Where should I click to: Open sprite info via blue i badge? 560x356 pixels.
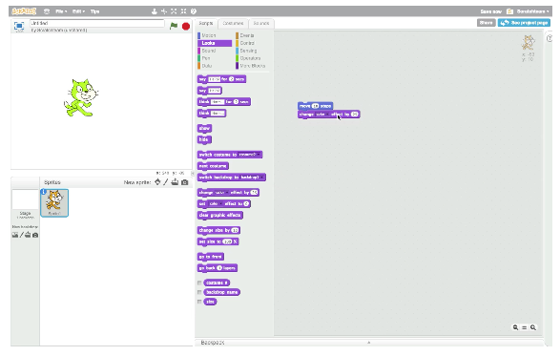pos(44,192)
